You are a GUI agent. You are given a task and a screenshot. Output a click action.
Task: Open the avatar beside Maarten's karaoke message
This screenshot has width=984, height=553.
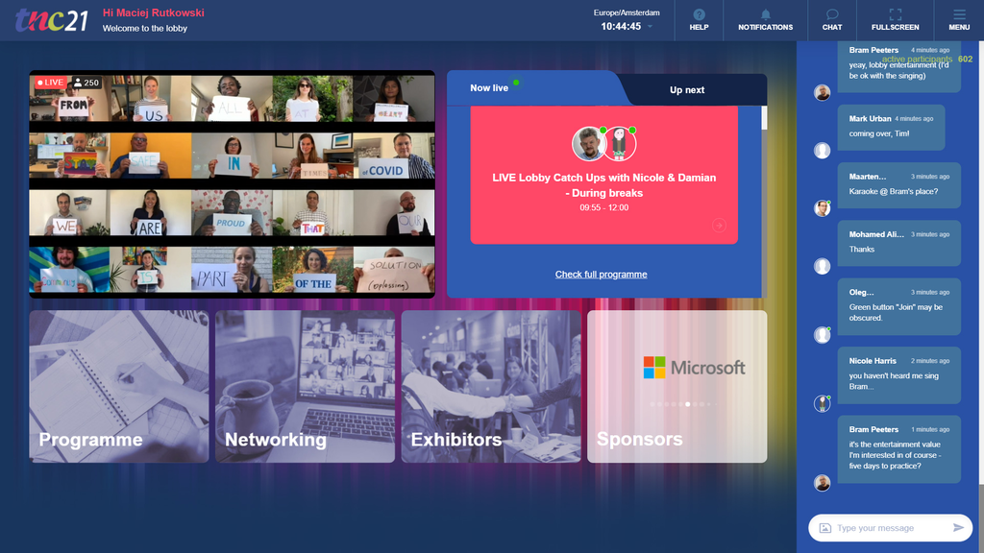coord(823,208)
